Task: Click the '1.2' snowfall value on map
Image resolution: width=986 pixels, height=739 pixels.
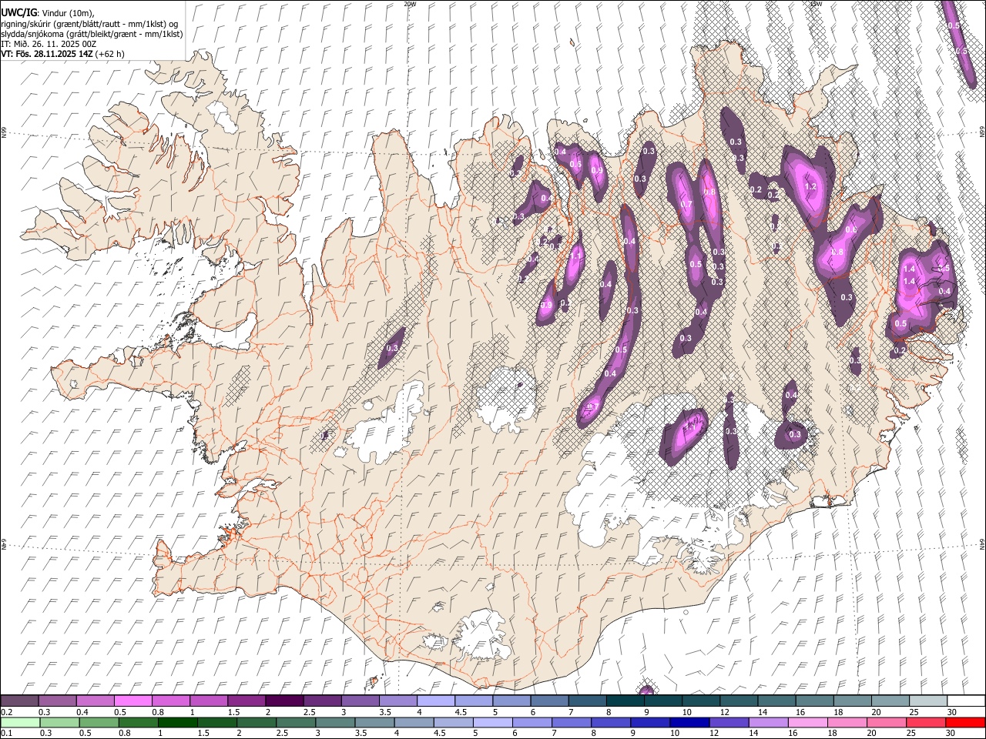Action: [x=810, y=186]
